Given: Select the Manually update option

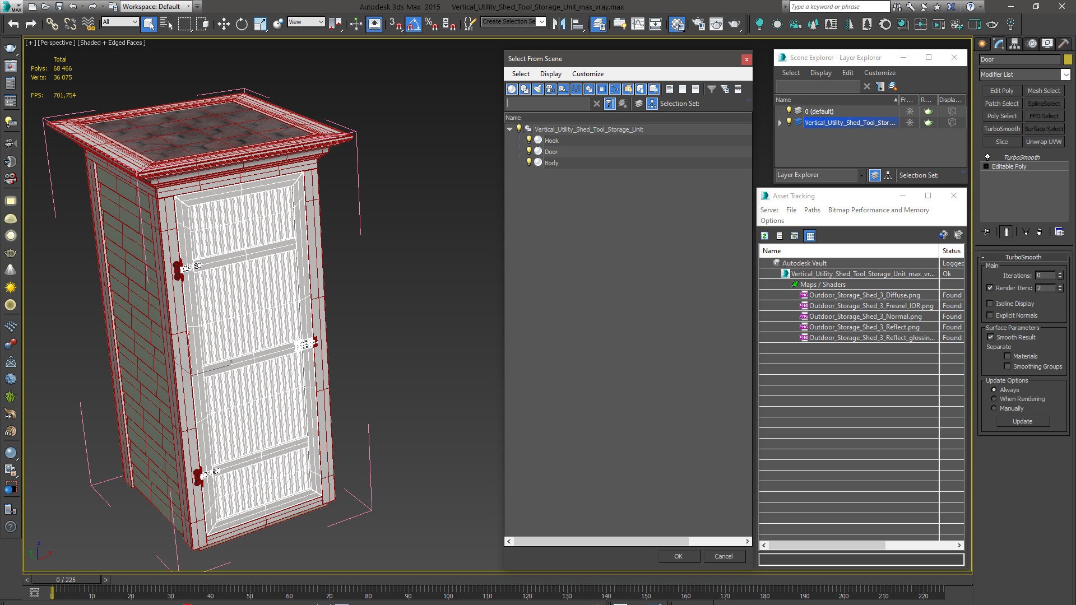Looking at the screenshot, I should (994, 408).
